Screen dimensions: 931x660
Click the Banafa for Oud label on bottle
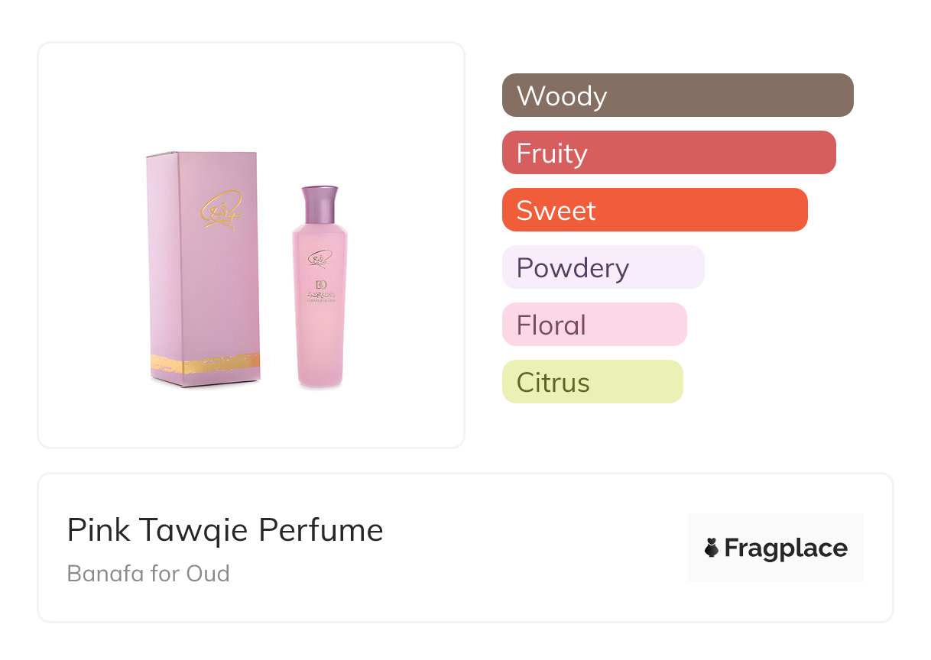(x=320, y=295)
